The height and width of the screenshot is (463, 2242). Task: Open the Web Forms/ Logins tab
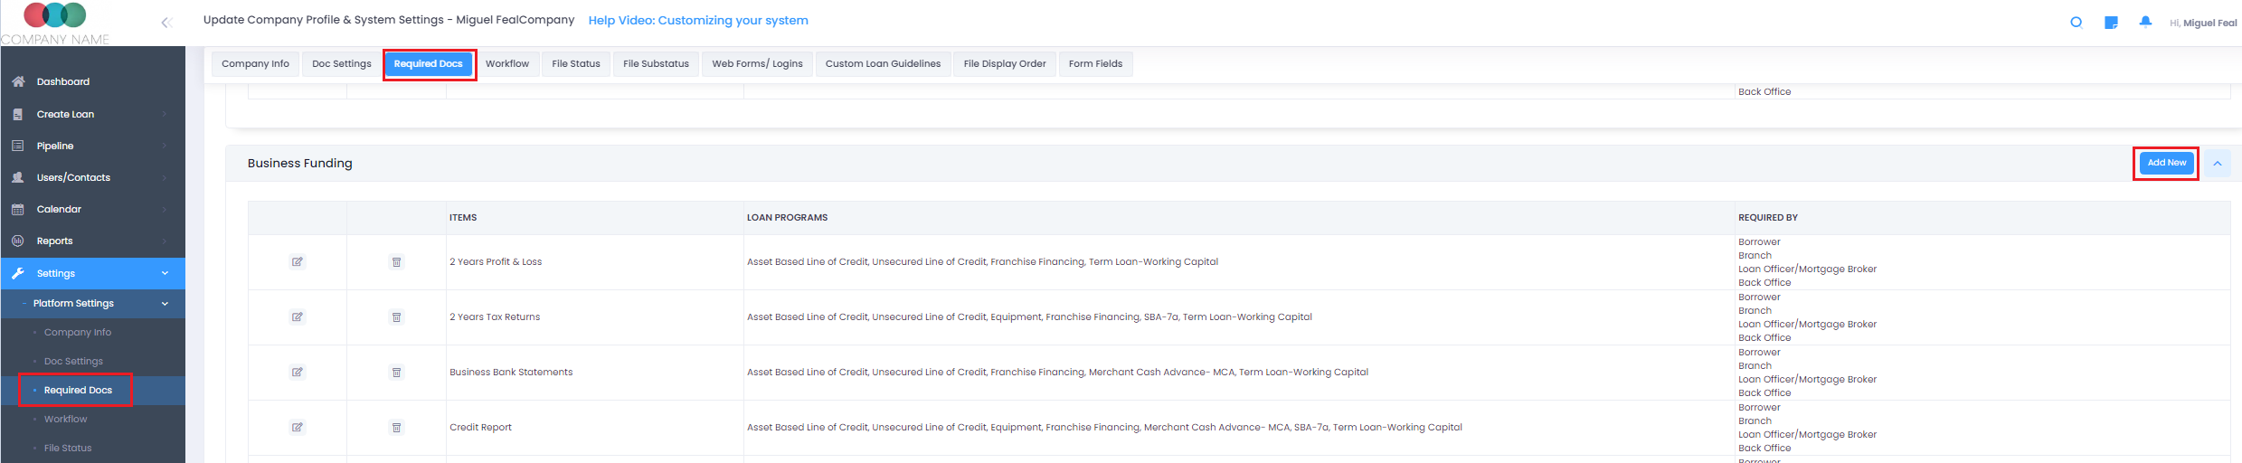[758, 64]
